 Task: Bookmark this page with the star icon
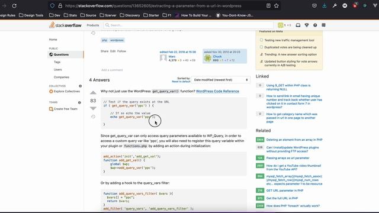[x=277, y=5]
